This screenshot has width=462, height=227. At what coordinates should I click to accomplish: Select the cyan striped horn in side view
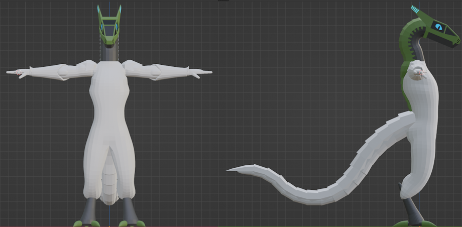coord(416,10)
